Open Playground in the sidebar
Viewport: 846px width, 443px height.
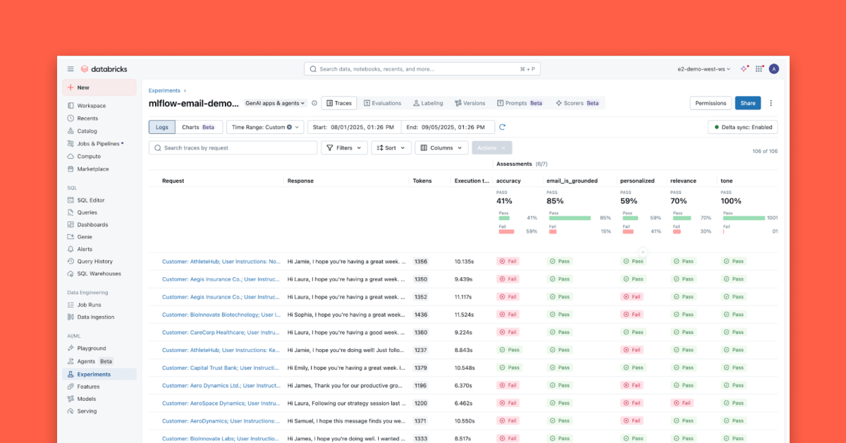click(x=91, y=348)
